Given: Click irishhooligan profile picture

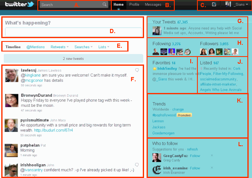Looking at the screenshot, I should tap(11, 170).
